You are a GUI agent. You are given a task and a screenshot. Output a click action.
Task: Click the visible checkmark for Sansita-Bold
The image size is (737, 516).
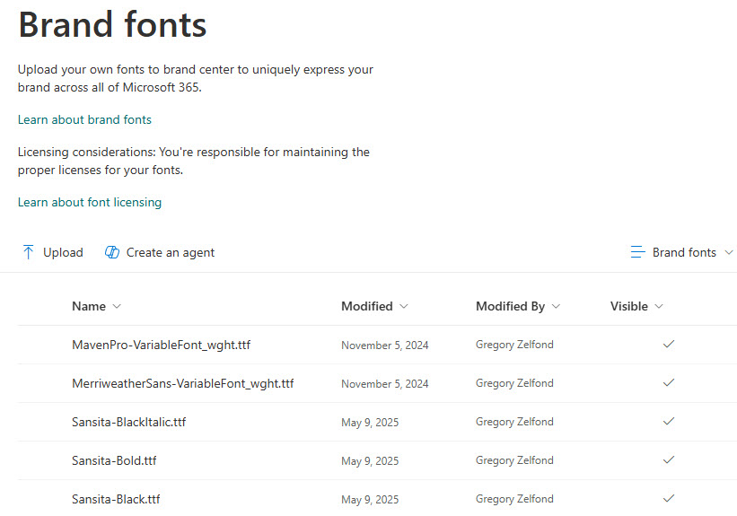668,460
